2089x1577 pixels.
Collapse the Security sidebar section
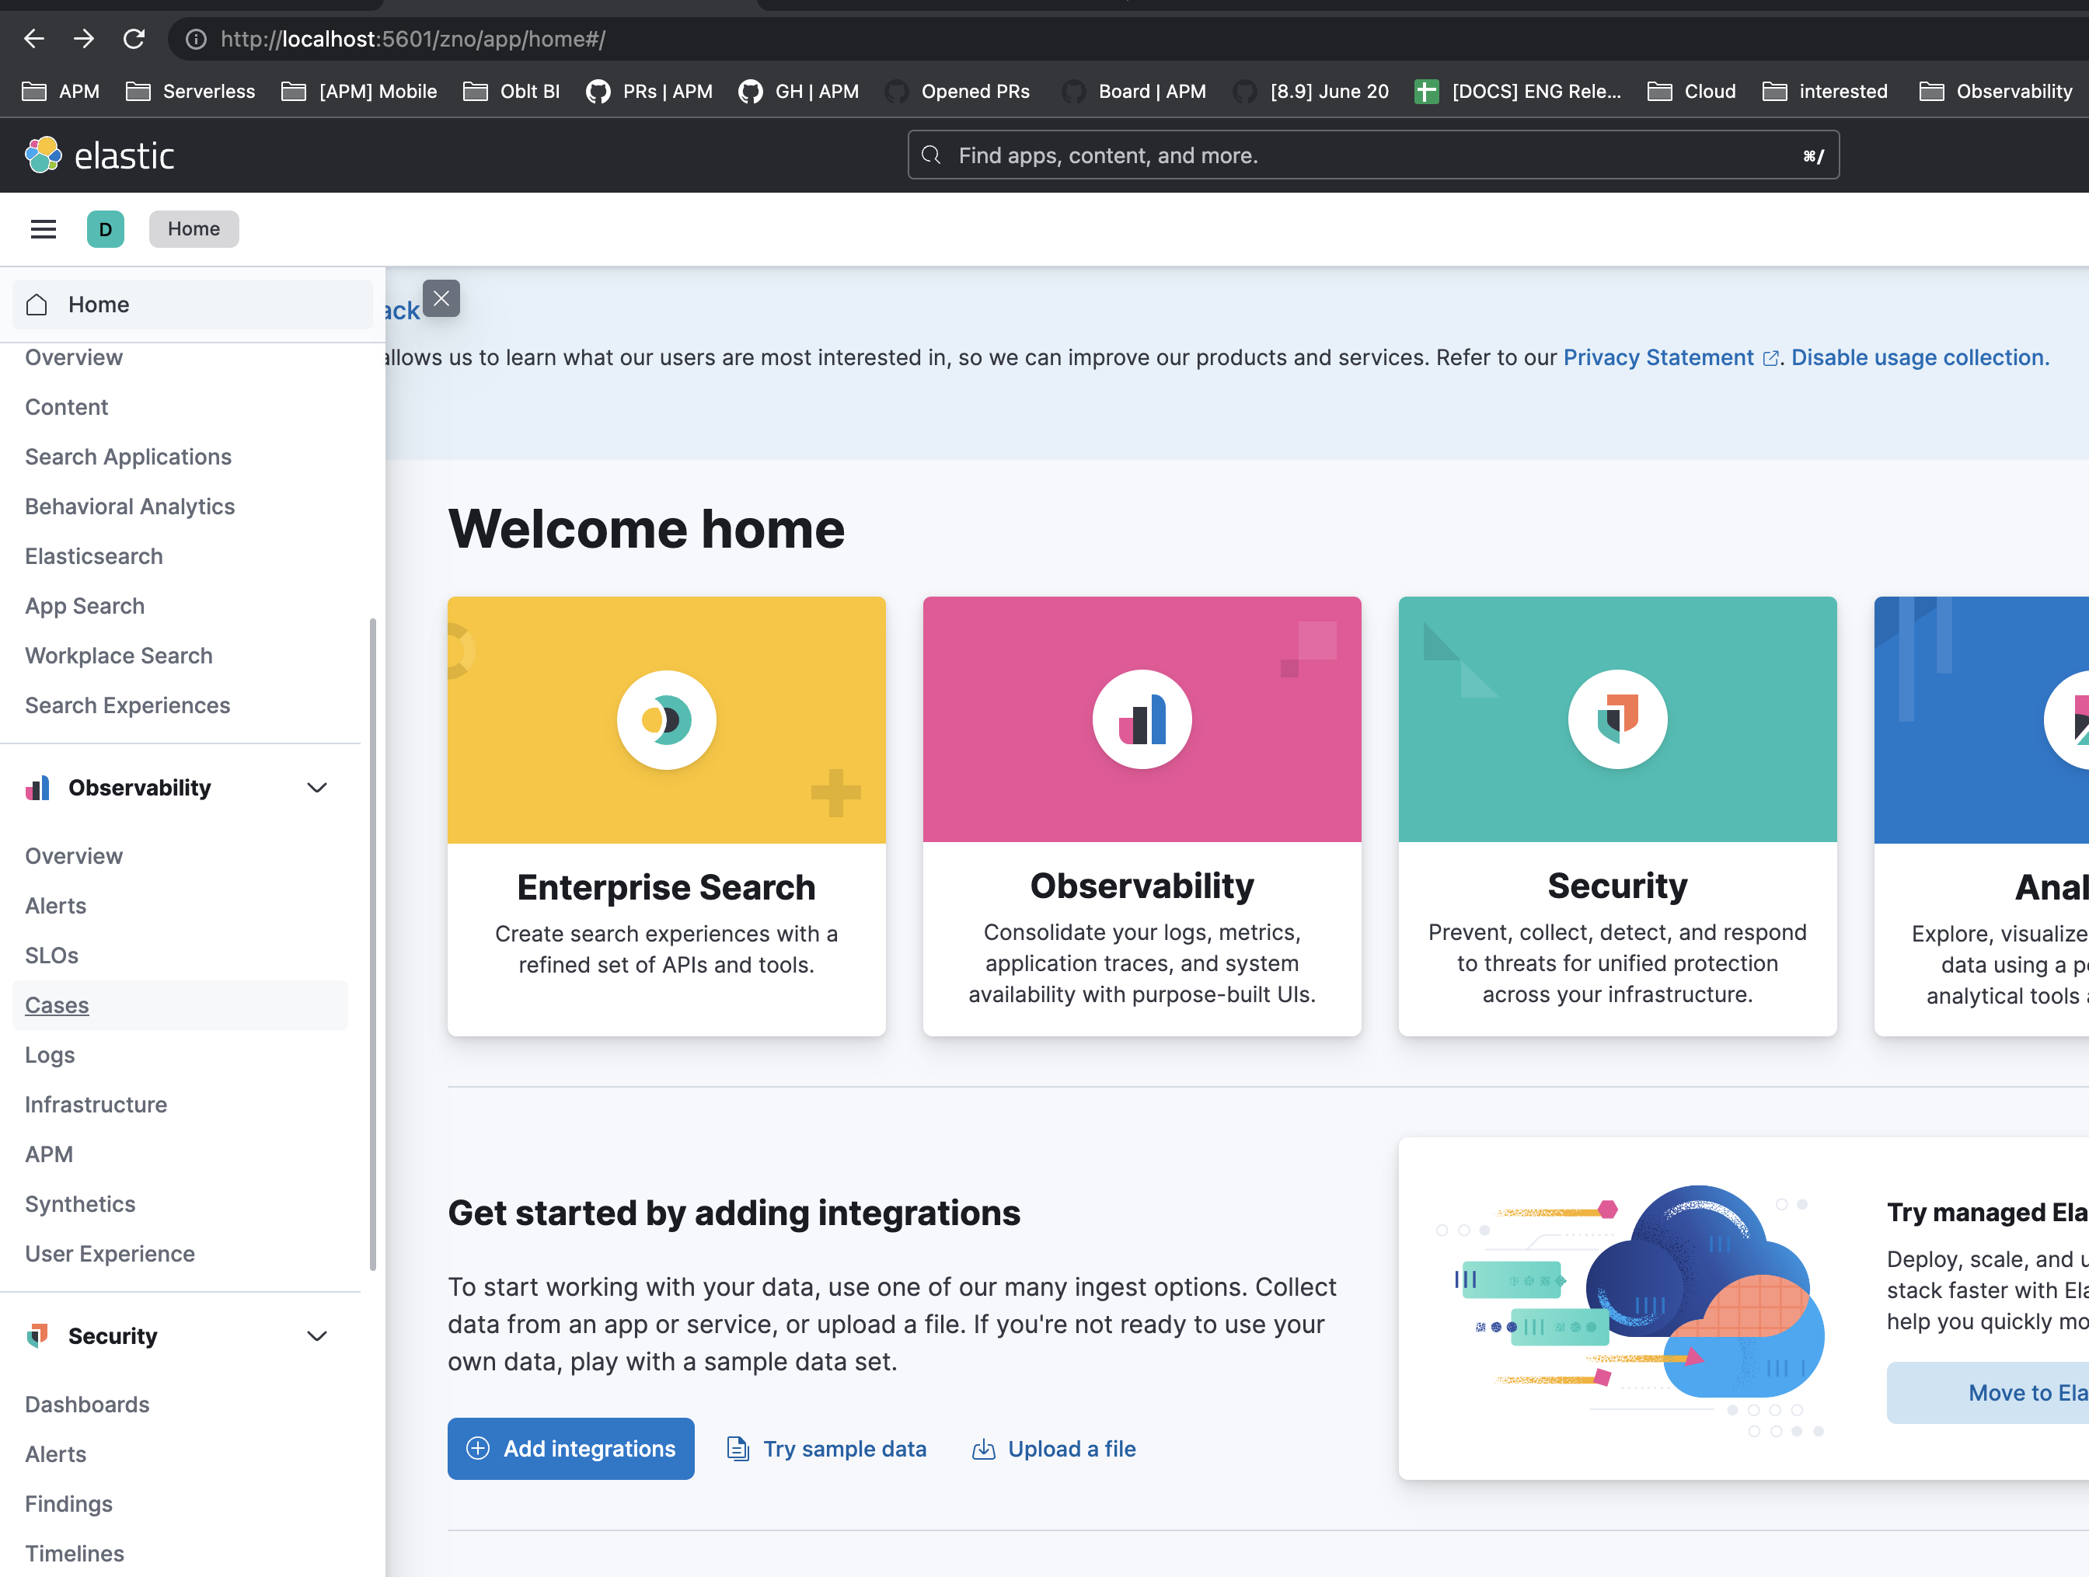click(x=317, y=1335)
